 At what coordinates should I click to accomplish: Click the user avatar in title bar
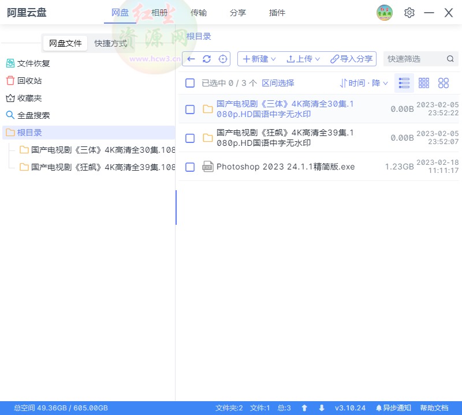[385, 13]
